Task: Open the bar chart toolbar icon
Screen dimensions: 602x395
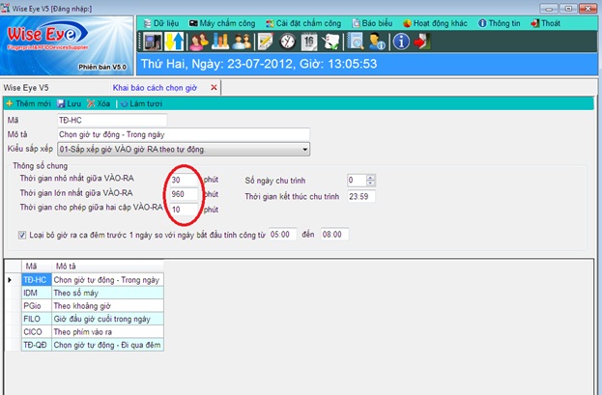Action: 220,42
